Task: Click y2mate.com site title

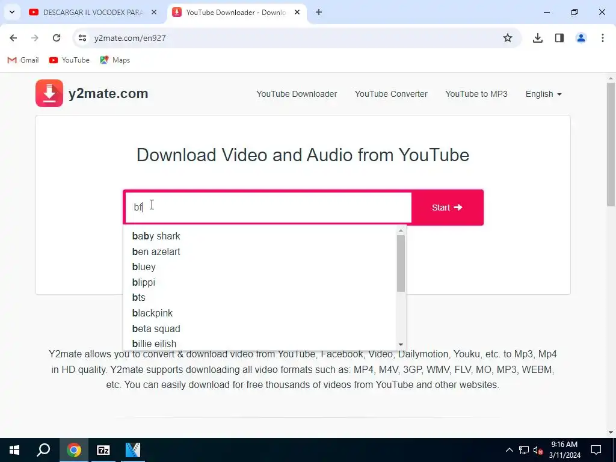Action: 108,93
